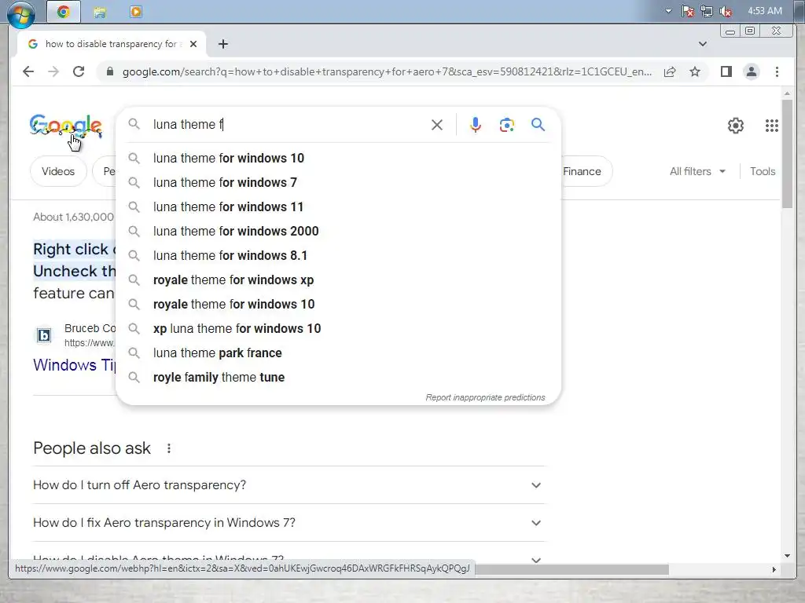Clear the search box text
The height and width of the screenshot is (603, 805).
(x=437, y=125)
